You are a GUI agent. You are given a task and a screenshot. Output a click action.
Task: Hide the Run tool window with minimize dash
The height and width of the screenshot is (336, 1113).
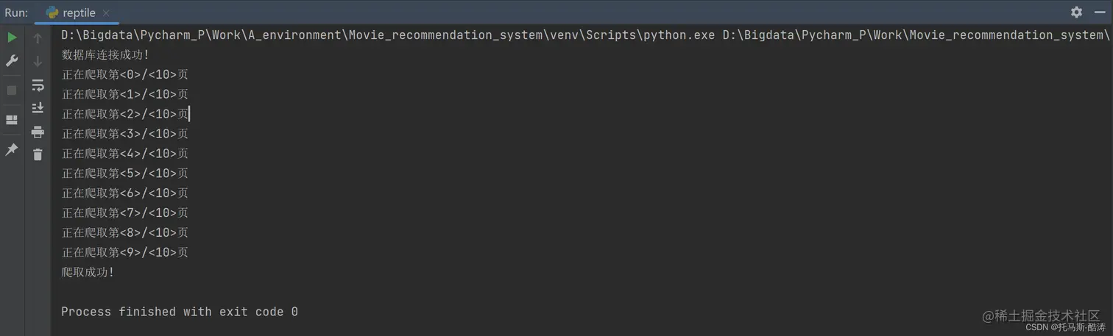point(1100,12)
